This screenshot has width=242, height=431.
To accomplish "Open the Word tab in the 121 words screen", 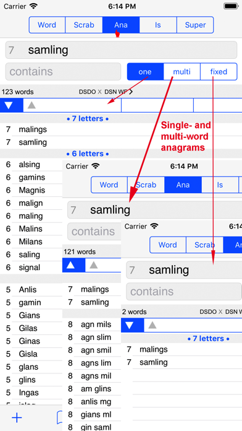I will pos(109,185).
